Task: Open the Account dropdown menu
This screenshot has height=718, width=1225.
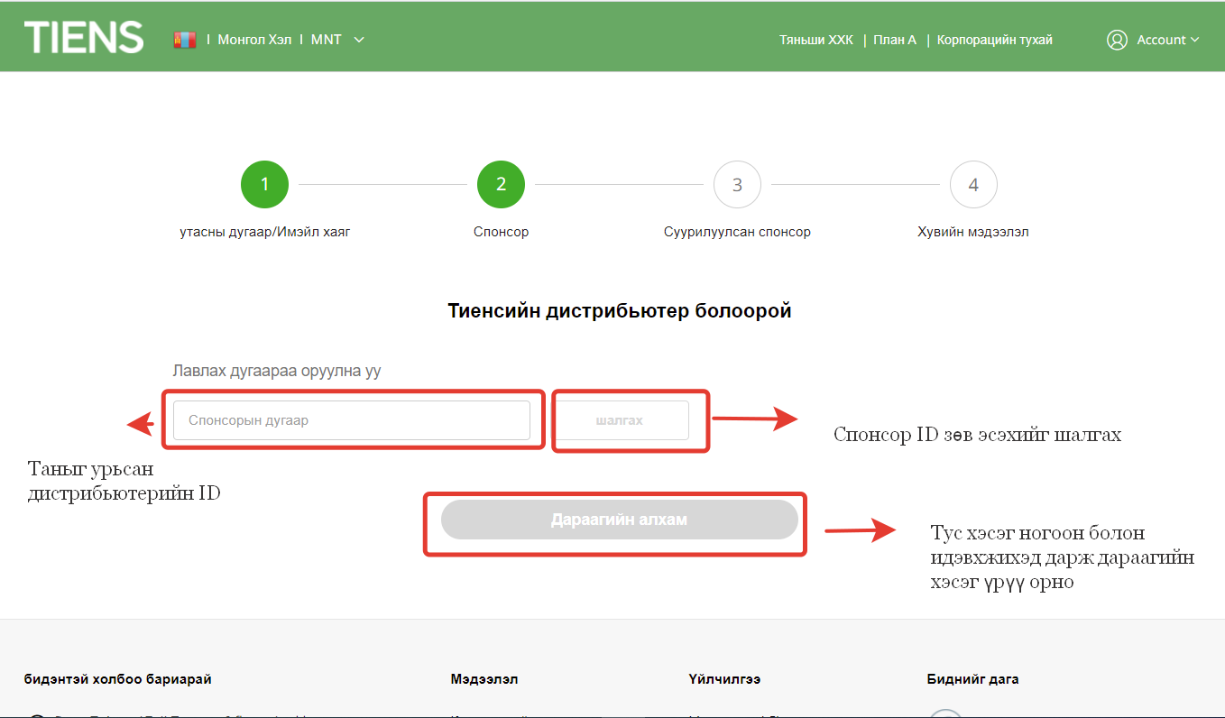Action: [1167, 40]
